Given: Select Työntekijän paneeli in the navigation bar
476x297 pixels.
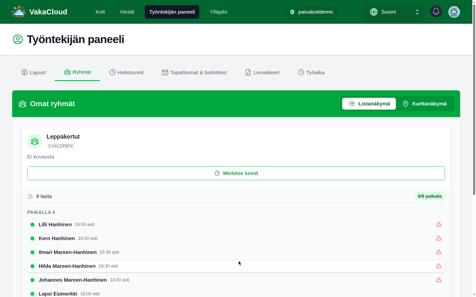Looking at the screenshot, I should (172, 12).
